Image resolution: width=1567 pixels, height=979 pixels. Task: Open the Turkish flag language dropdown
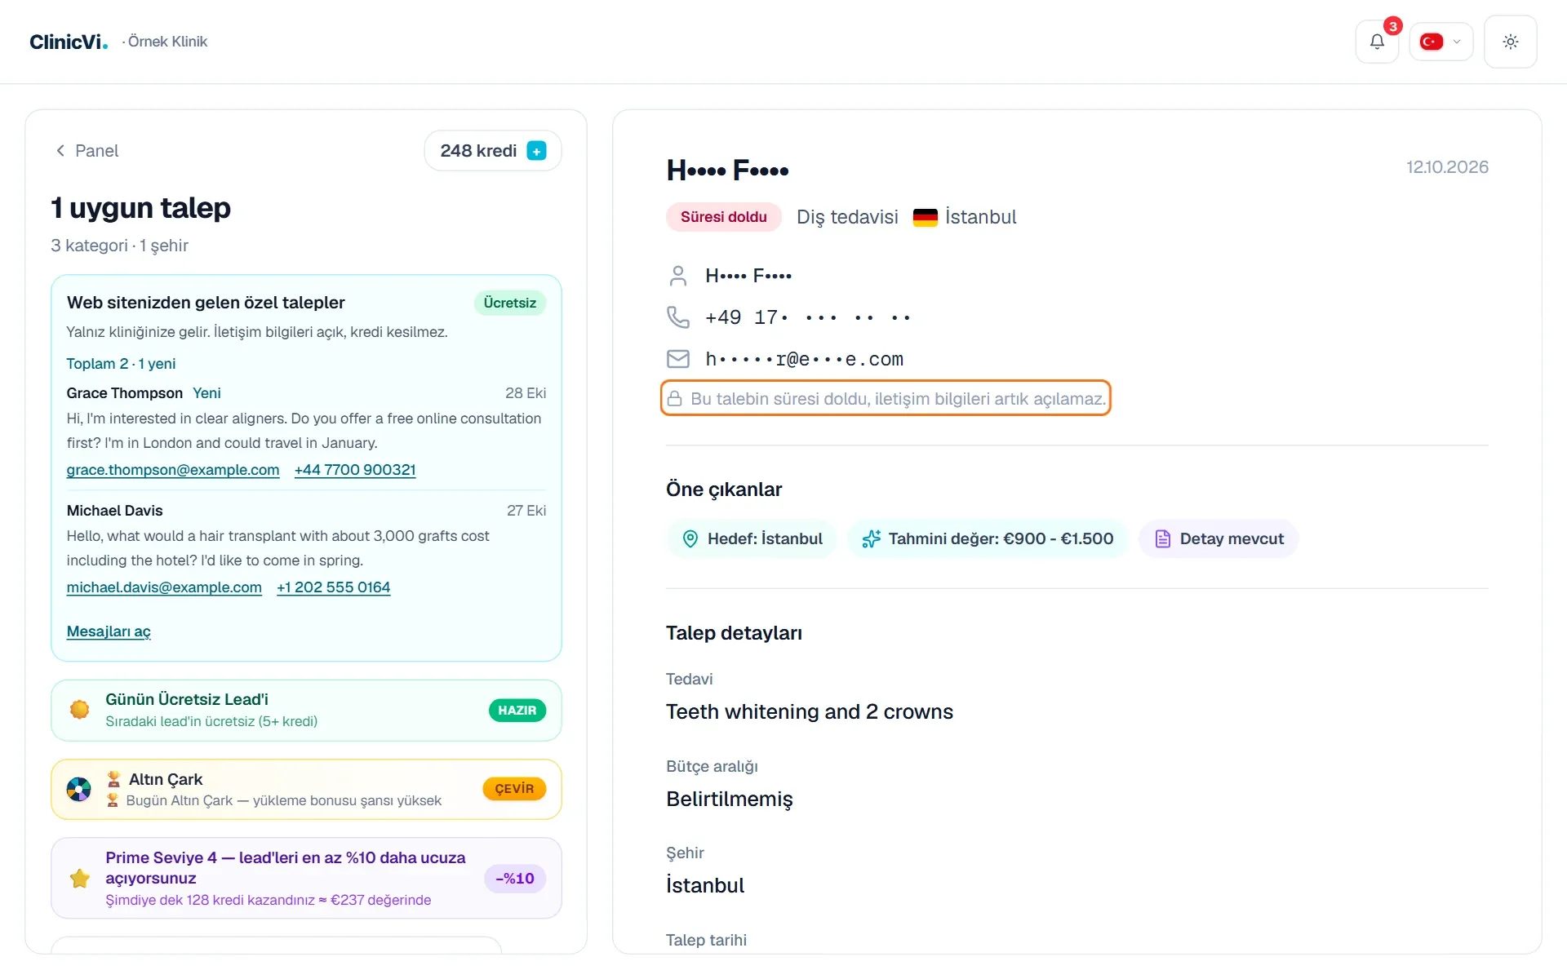pos(1440,42)
